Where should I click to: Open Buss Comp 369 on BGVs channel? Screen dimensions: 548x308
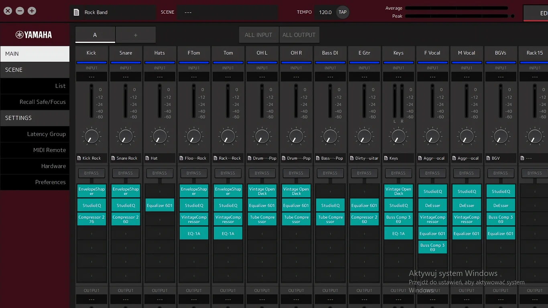[501, 219]
